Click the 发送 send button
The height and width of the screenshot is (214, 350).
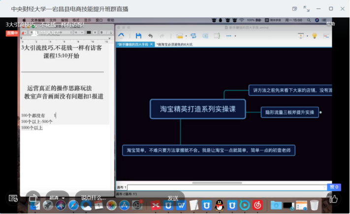(173, 198)
